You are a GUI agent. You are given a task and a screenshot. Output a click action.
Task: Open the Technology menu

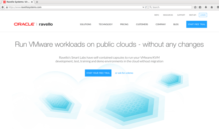coord(106,24)
